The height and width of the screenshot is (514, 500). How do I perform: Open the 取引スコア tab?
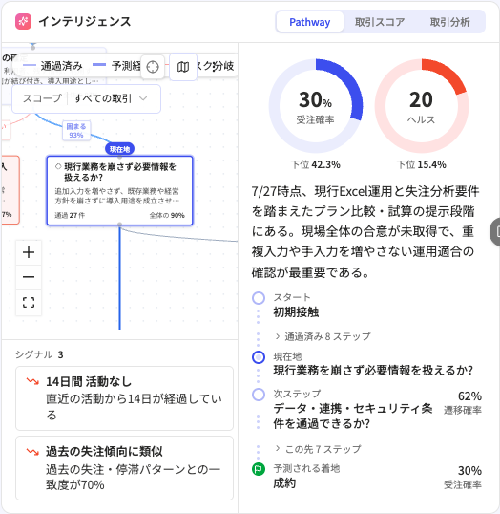click(x=380, y=22)
